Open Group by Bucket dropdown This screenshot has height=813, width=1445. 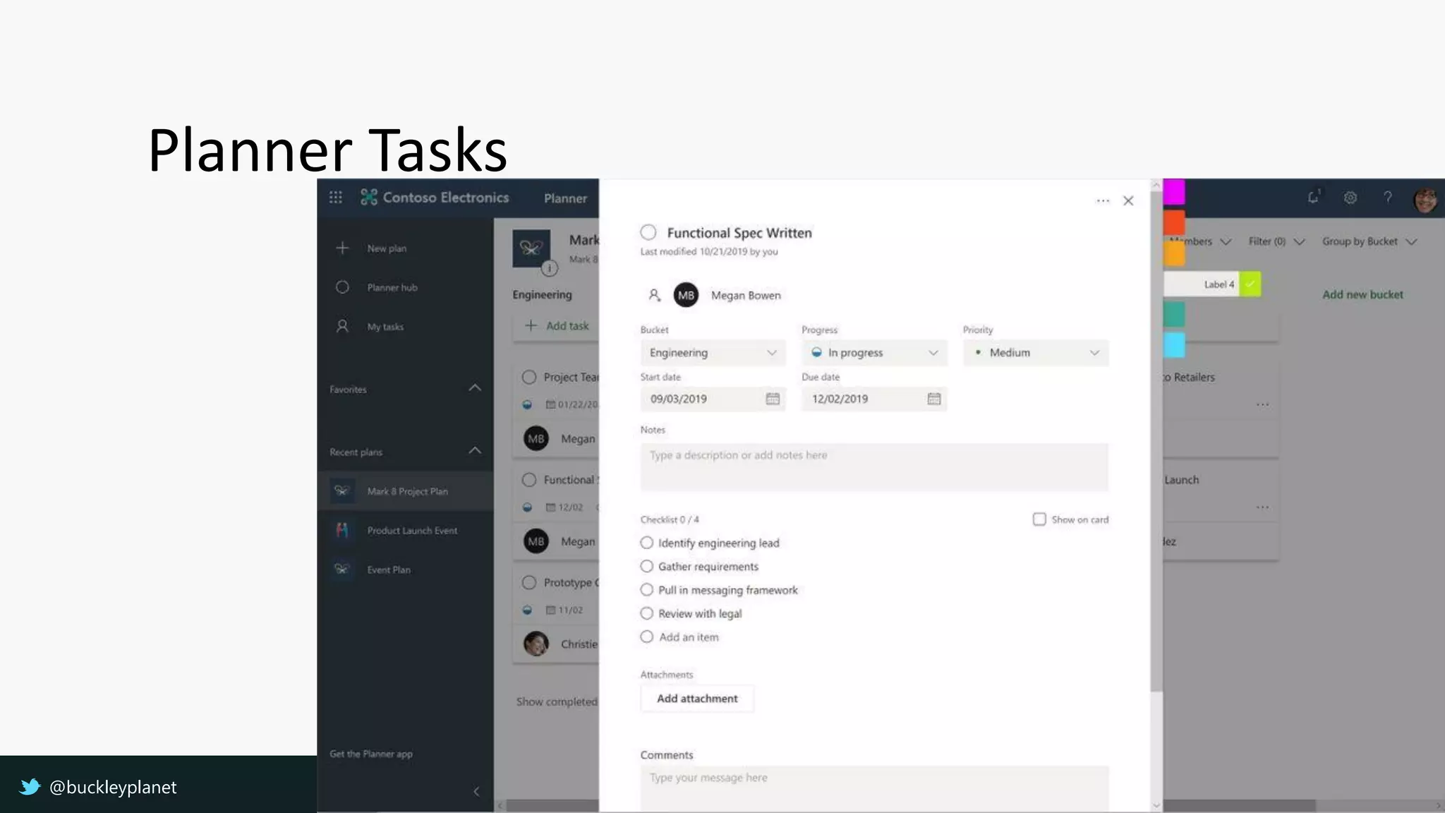(1369, 241)
